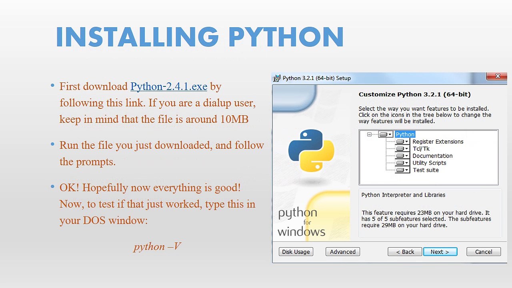Click the "Customize Python 3.2.1 (64-bit)" heading
This screenshot has height=288, width=512.
coord(414,94)
